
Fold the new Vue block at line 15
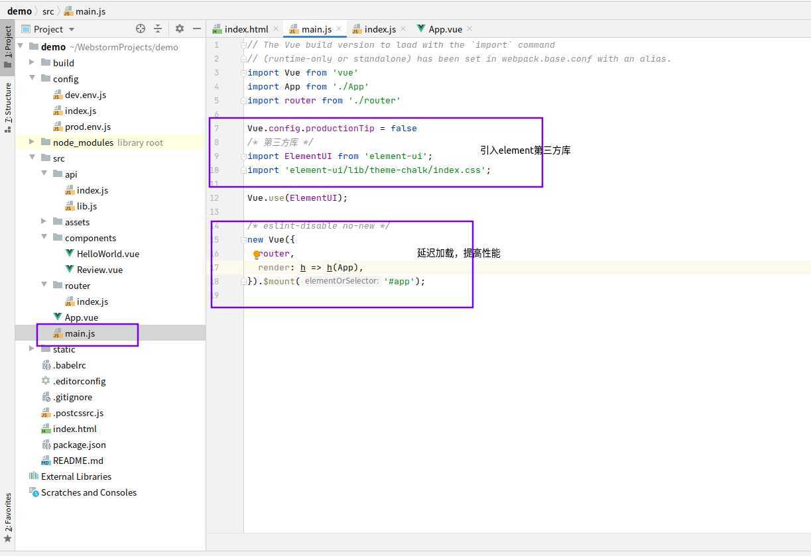(243, 240)
